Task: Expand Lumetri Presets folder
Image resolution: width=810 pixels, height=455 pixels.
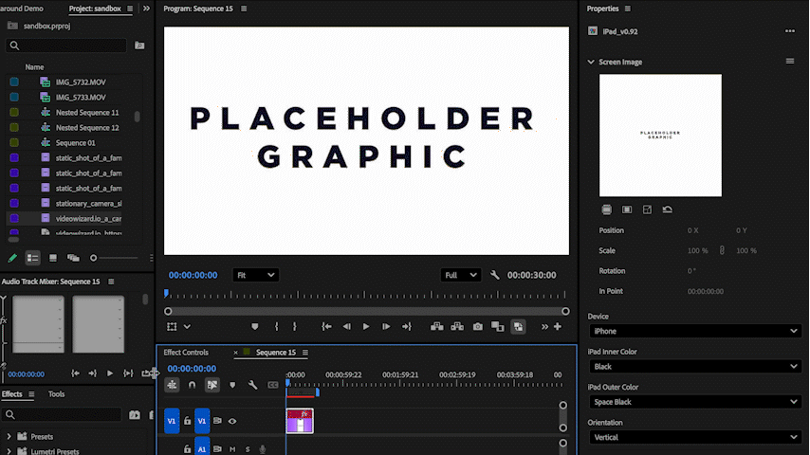Action: pyautogui.click(x=9, y=451)
